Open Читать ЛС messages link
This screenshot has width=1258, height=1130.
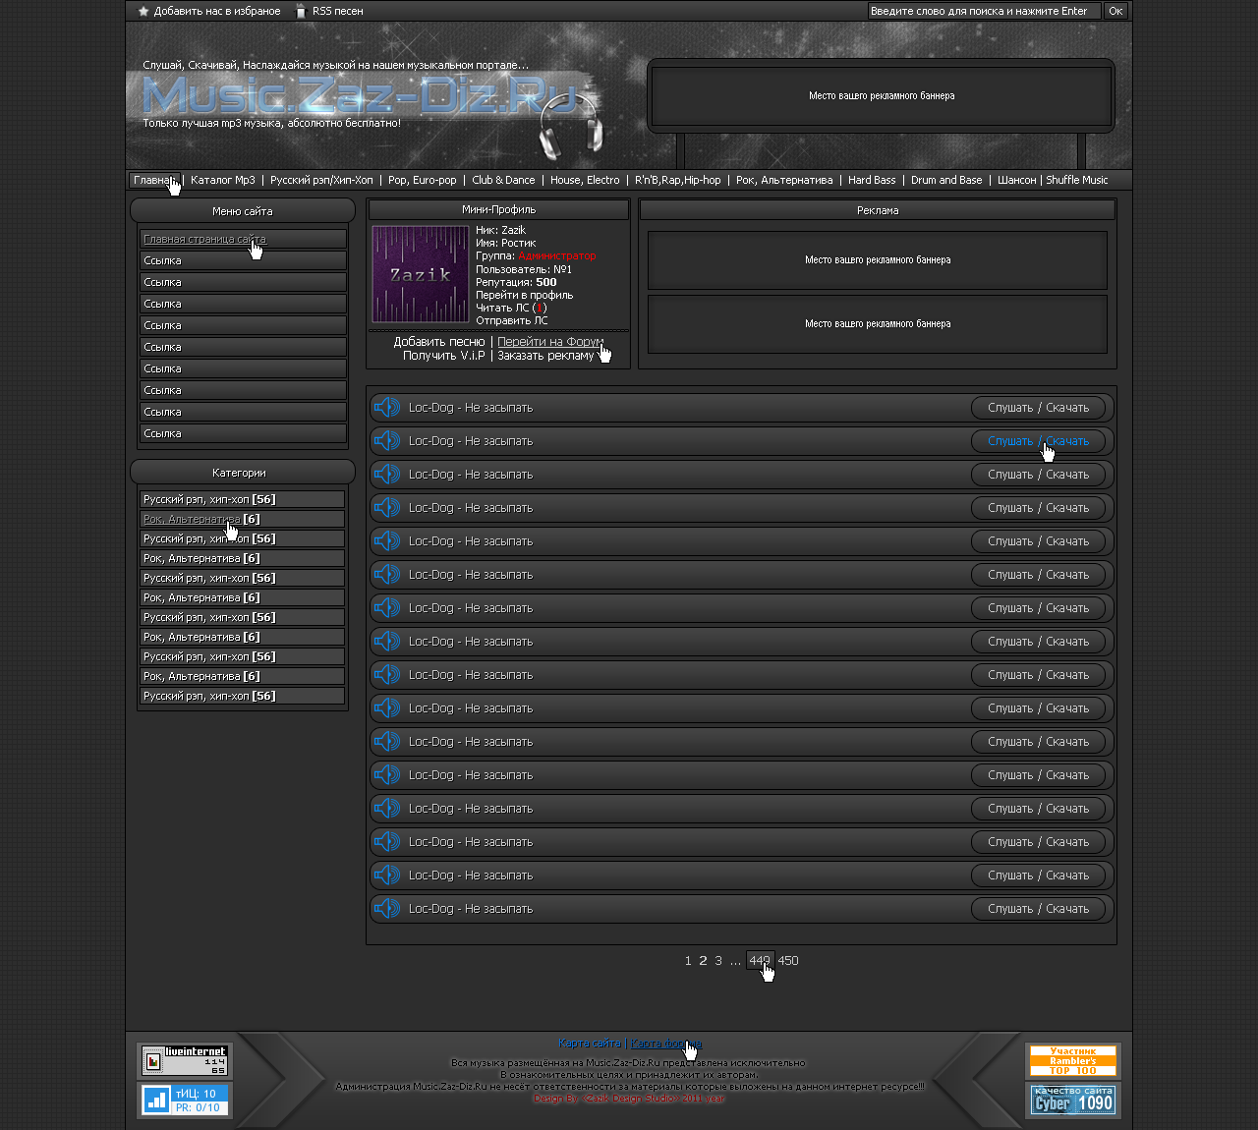(511, 308)
